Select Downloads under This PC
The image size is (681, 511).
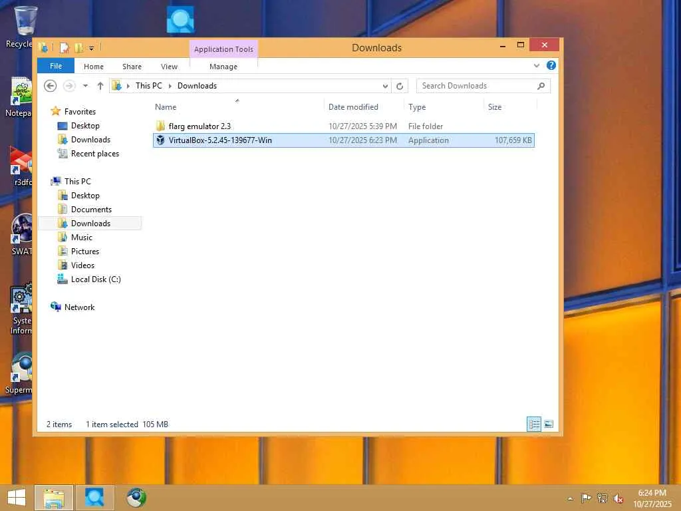point(90,224)
